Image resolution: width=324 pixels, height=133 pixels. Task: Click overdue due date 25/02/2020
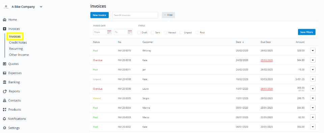(267, 60)
